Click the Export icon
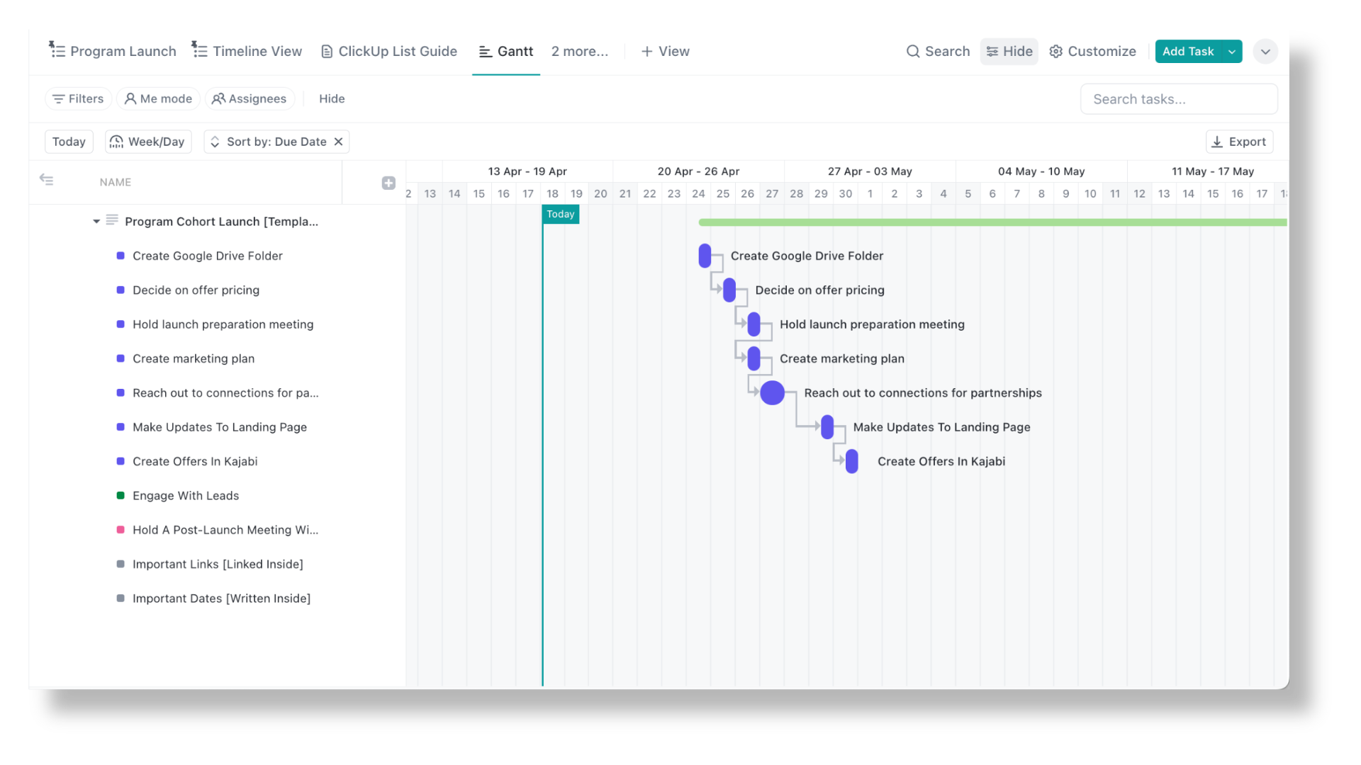This screenshot has width=1361, height=765. pos(1217,141)
